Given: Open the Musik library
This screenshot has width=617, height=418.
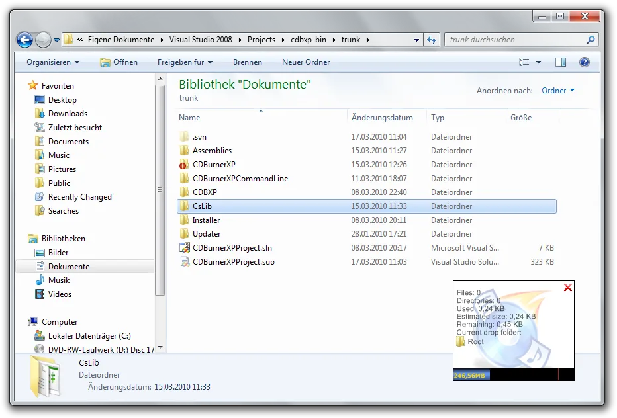Looking at the screenshot, I should (x=52, y=280).
